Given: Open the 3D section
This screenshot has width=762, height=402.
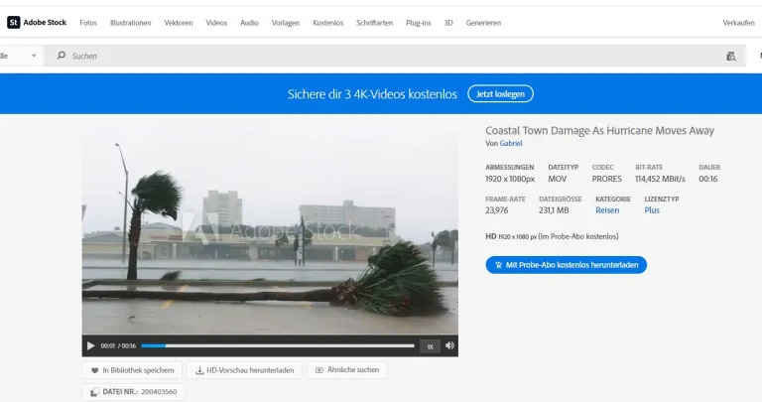Looking at the screenshot, I should tap(448, 23).
